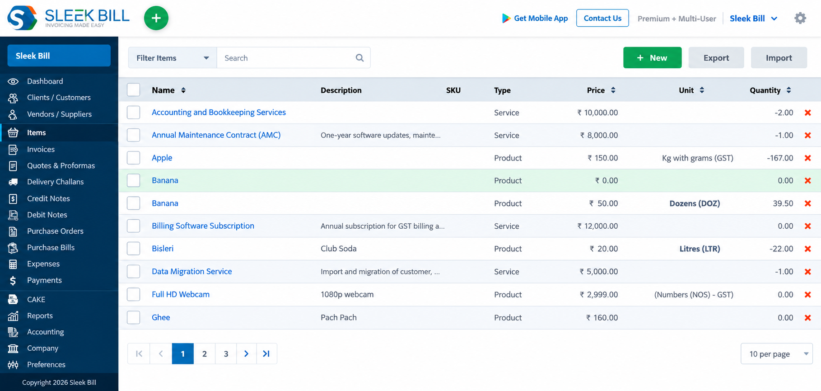
Task: Go to the last page of items
Action: 266,353
